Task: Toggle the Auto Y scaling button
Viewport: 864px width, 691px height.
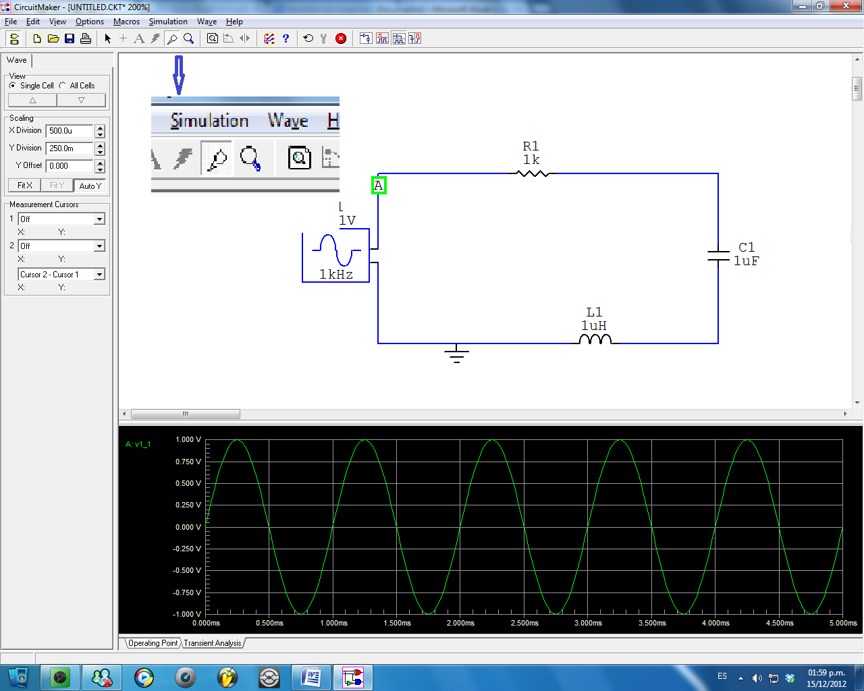Action: point(90,186)
